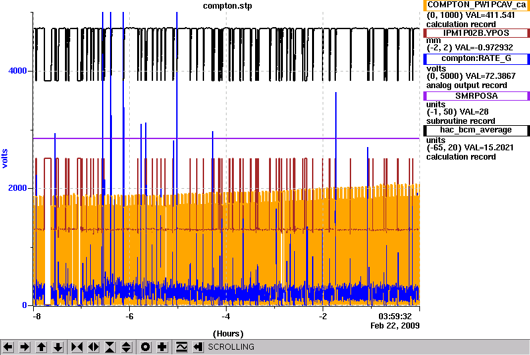The height and width of the screenshot is (355, 530).
Task: Click the -2 hours x-axis tick label
Action: (323, 317)
